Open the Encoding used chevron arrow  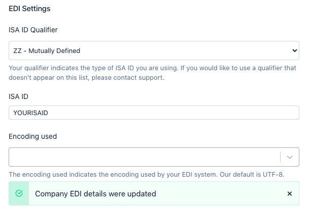290,157
